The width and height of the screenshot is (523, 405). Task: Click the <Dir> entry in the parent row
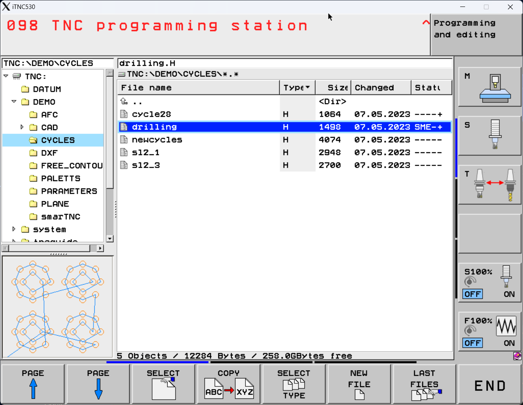tap(332, 101)
